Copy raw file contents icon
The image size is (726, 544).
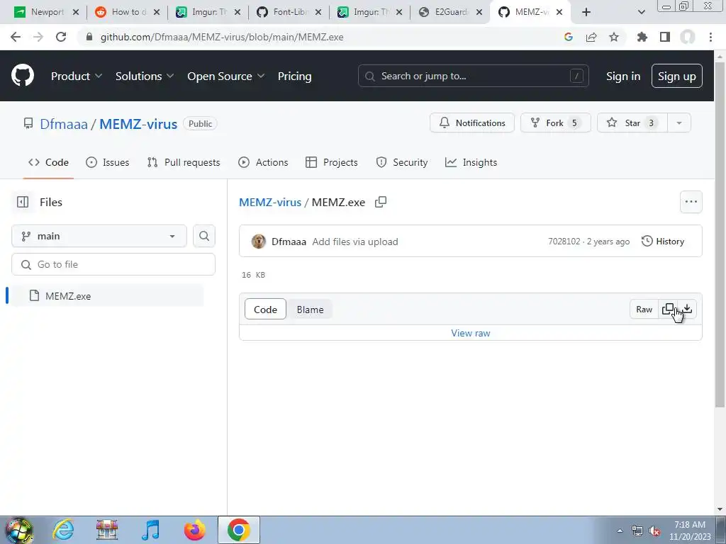(x=668, y=309)
